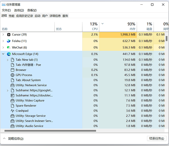Expand the Tab: New tab (1) entry
This screenshot has height=146, width=169.
(x=8, y=60)
